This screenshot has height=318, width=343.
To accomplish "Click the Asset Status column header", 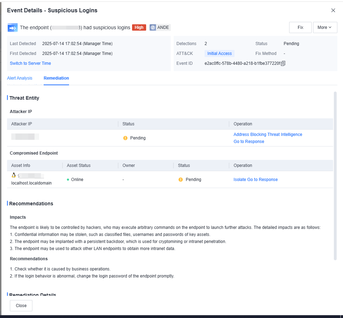I will point(79,166).
